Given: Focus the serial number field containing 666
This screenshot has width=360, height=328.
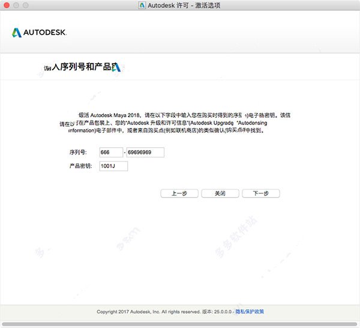Looking at the screenshot, I should [x=111, y=152].
